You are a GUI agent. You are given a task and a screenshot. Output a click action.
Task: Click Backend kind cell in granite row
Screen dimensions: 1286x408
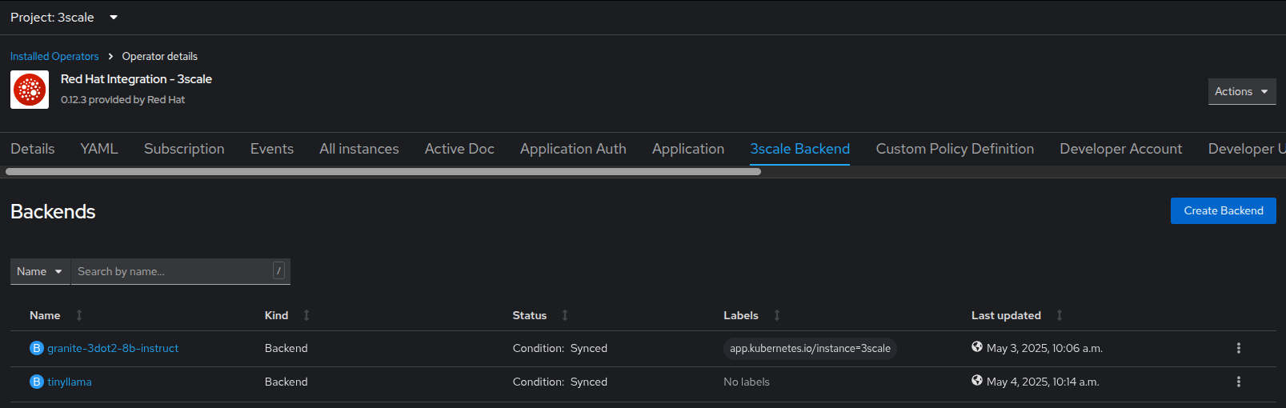pyautogui.click(x=286, y=348)
